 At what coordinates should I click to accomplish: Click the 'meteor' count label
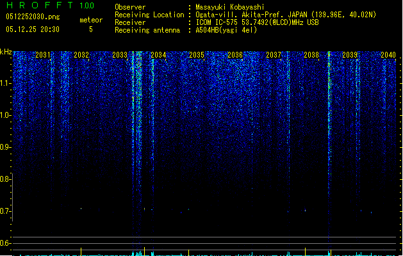(91, 20)
